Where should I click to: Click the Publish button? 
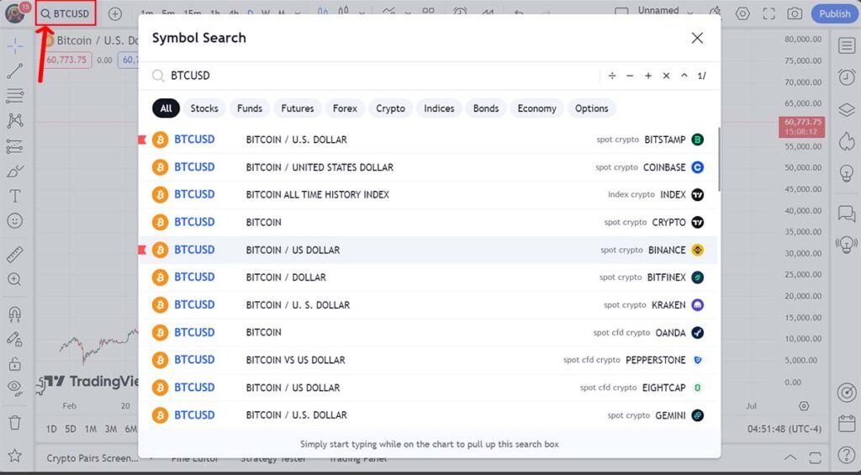(x=834, y=13)
